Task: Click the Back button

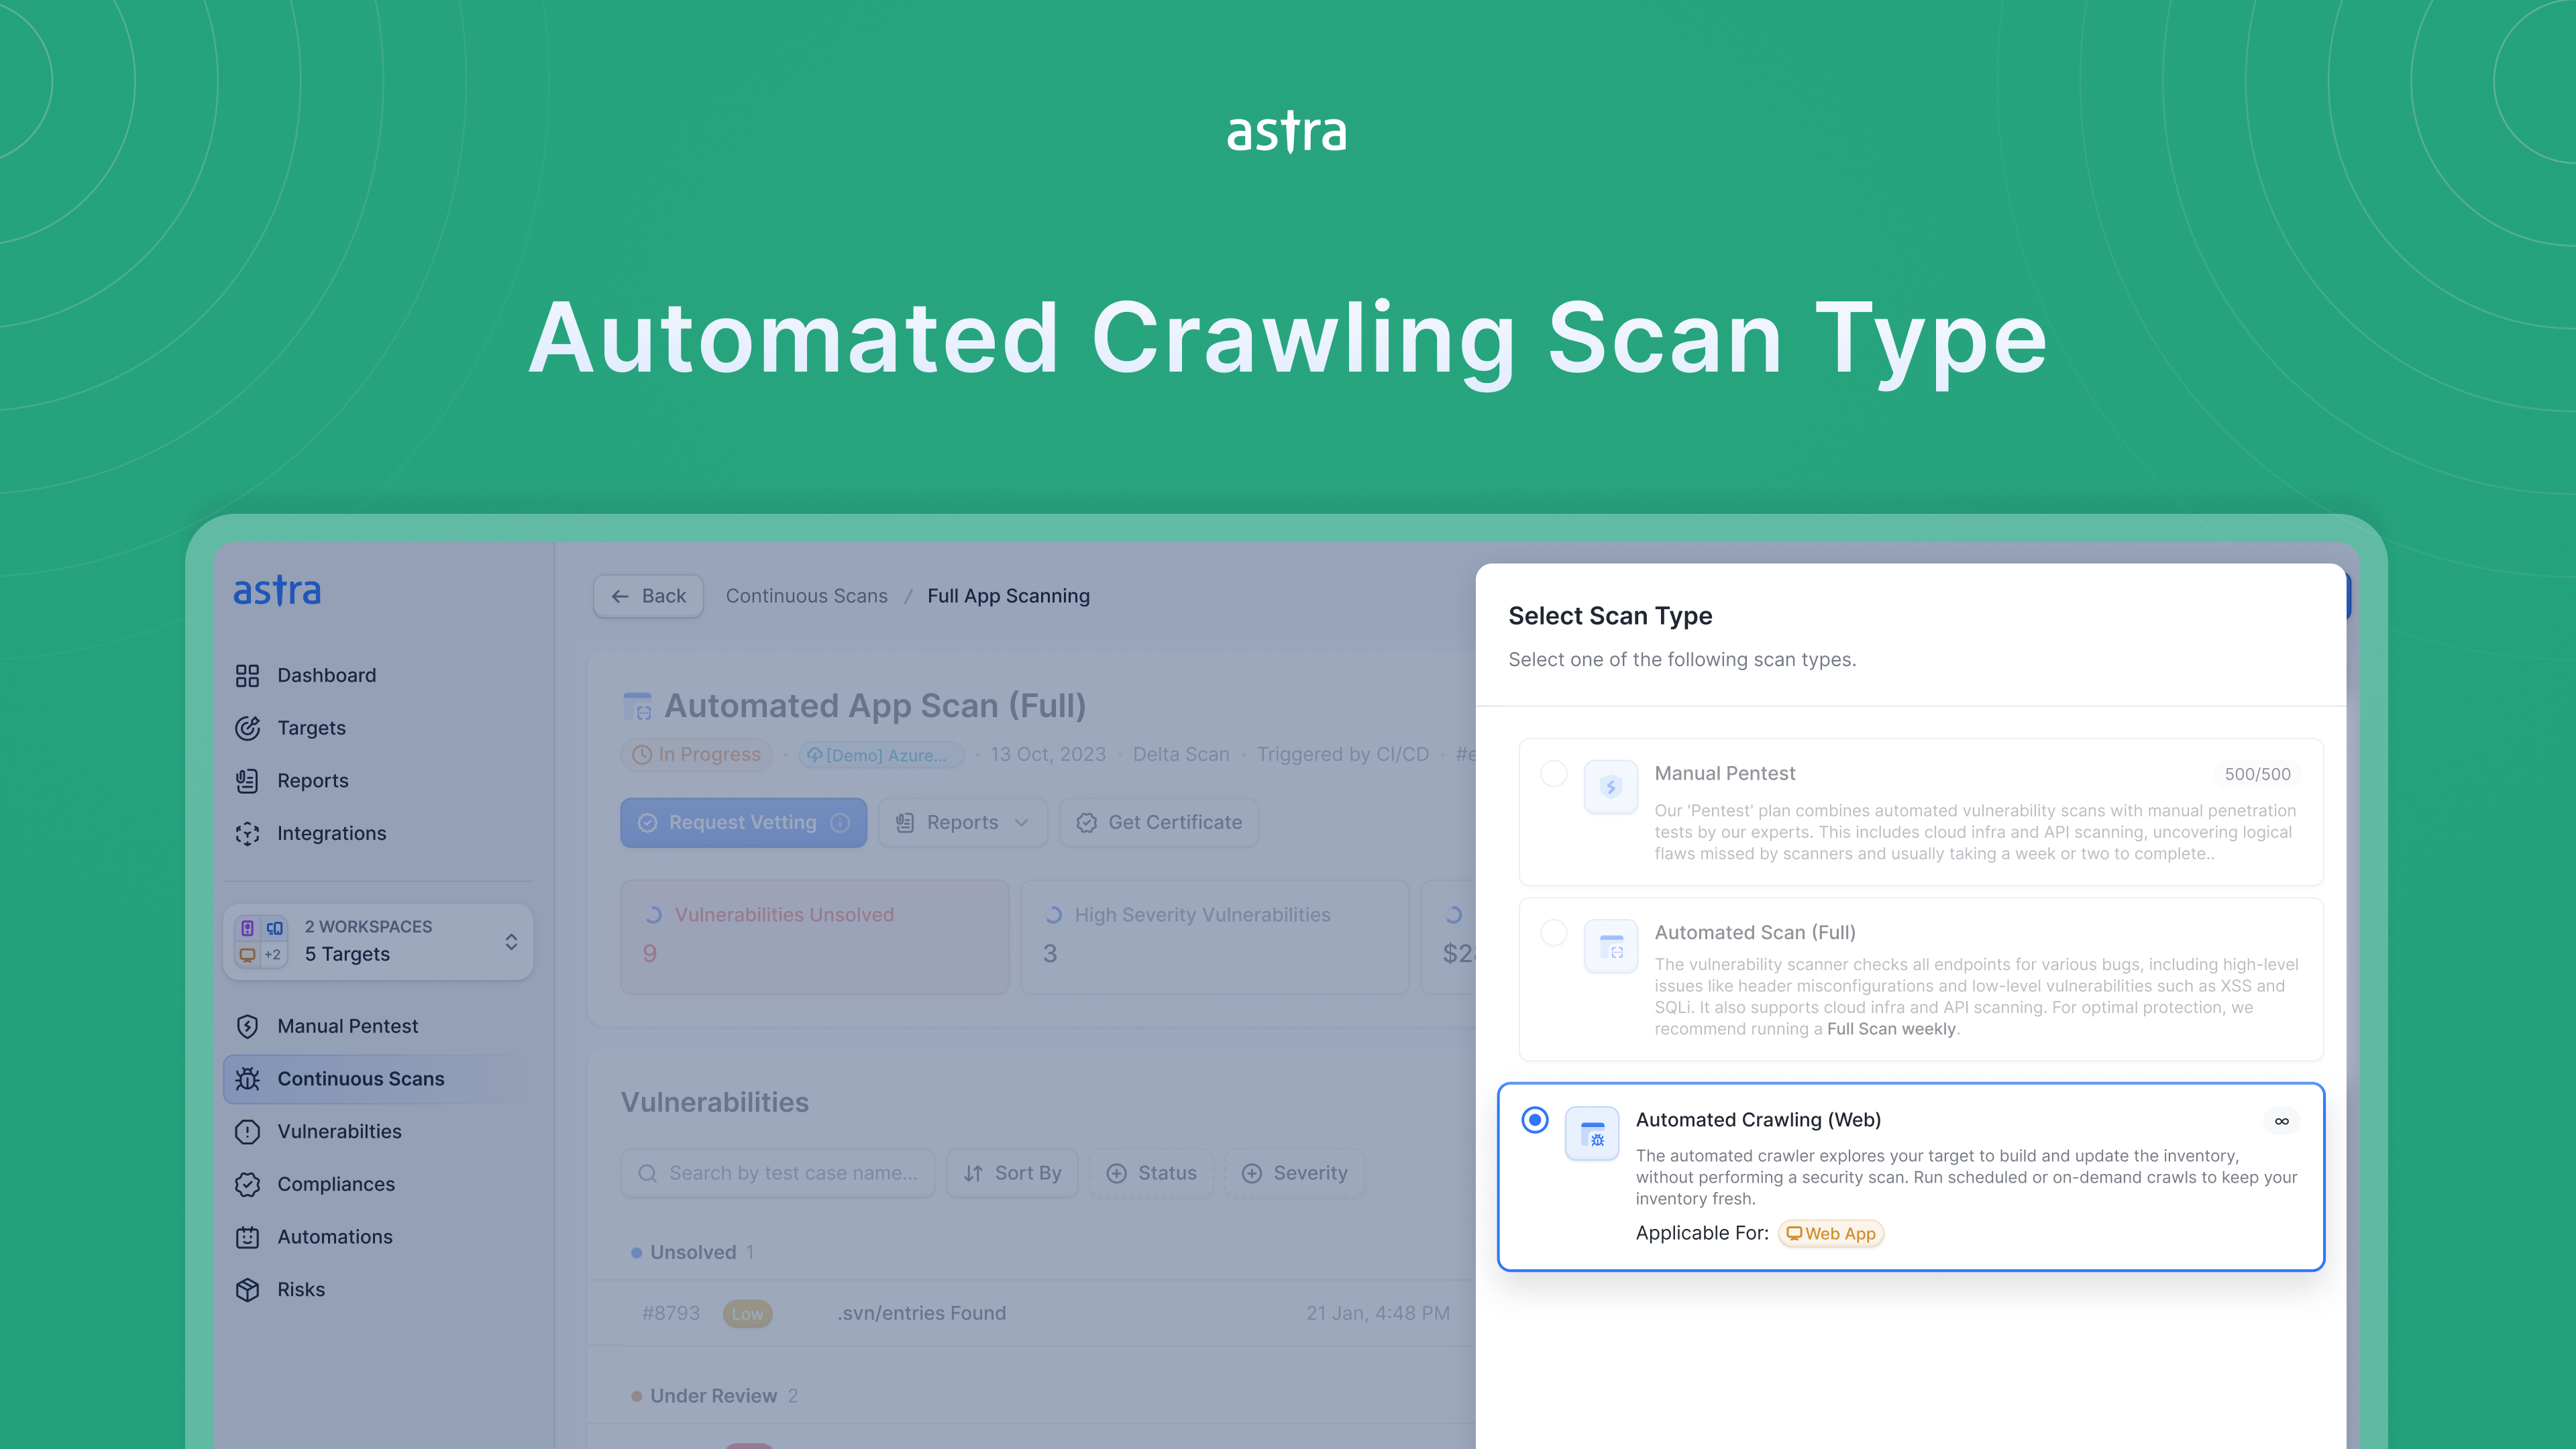Action: coord(648,597)
